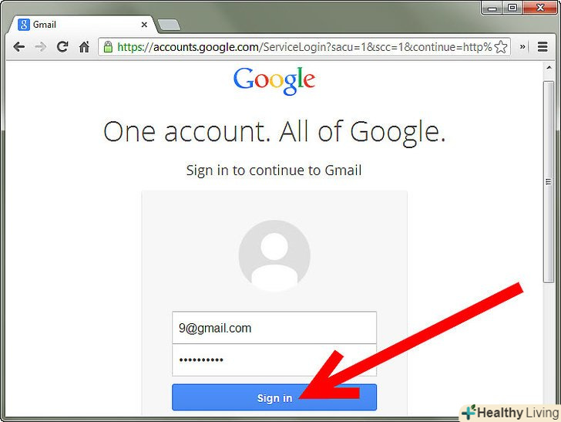Open the browser home page icon
561x422 pixels.
pyautogui.click(x=84, y=47)
